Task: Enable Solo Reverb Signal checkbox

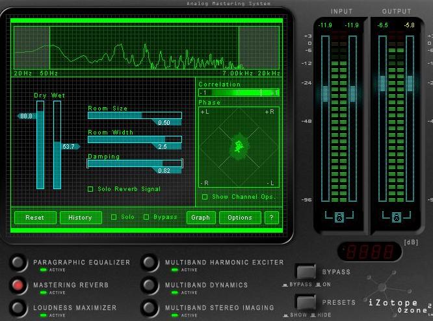Action: [x=91, y=189]
